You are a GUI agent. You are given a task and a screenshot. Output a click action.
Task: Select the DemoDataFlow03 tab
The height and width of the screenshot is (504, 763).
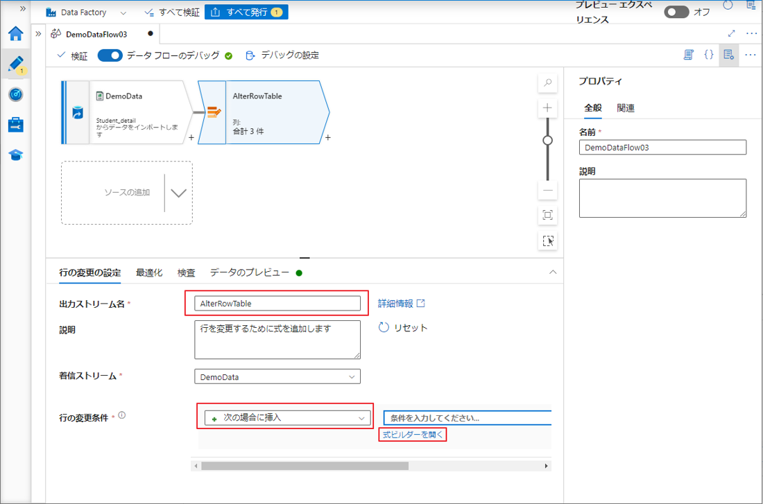click(x=102, y=33)
